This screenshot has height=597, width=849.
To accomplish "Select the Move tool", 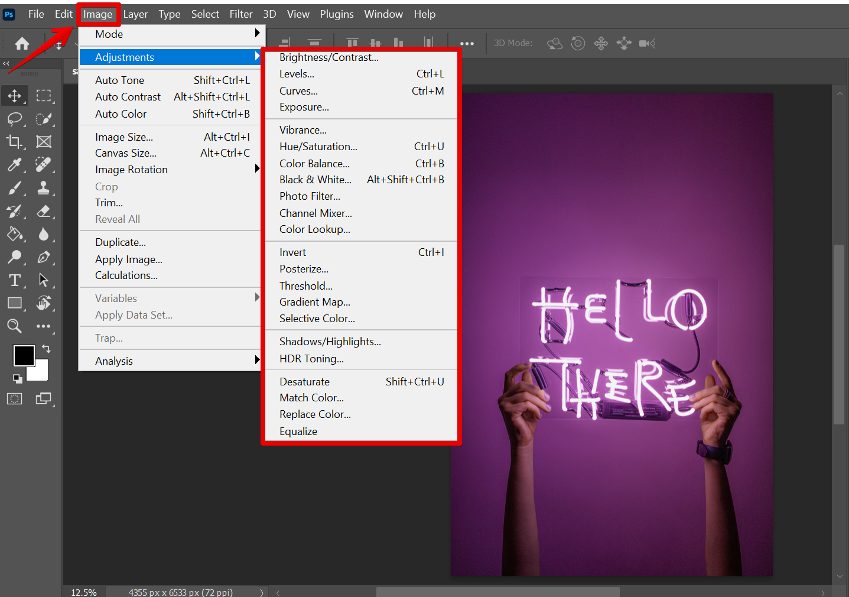I will (15, 96).
